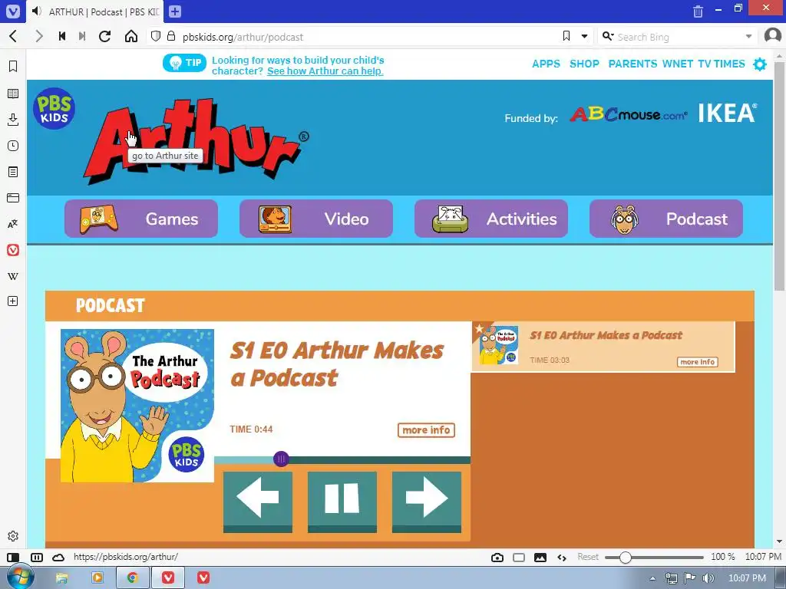The width and height of the screenshot is (786, 589).
Task: Open PBS Kids settings gear icon
Action: coord(760,64)
